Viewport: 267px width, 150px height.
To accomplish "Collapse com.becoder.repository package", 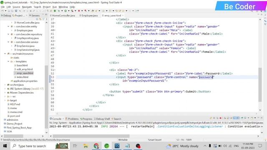I will point(8,34).
